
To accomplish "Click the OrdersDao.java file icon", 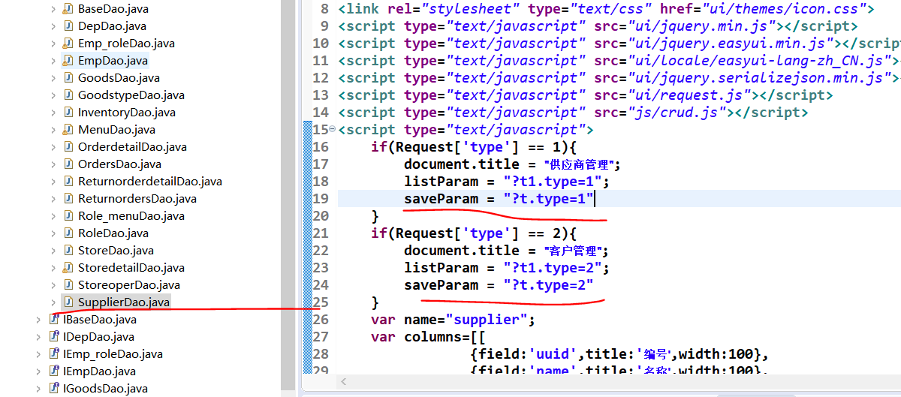I will coord(69,164).
